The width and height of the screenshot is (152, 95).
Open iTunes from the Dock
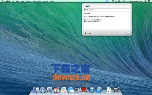[x=92, y=90]
